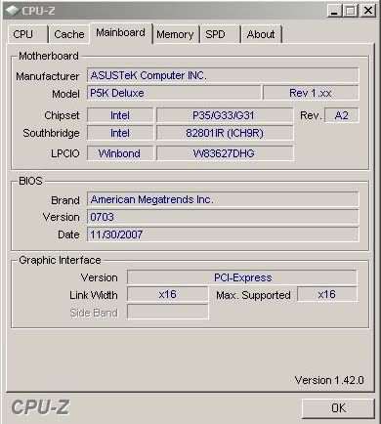
Task: Select the Mainboard tab
Action: pos(121,33)
